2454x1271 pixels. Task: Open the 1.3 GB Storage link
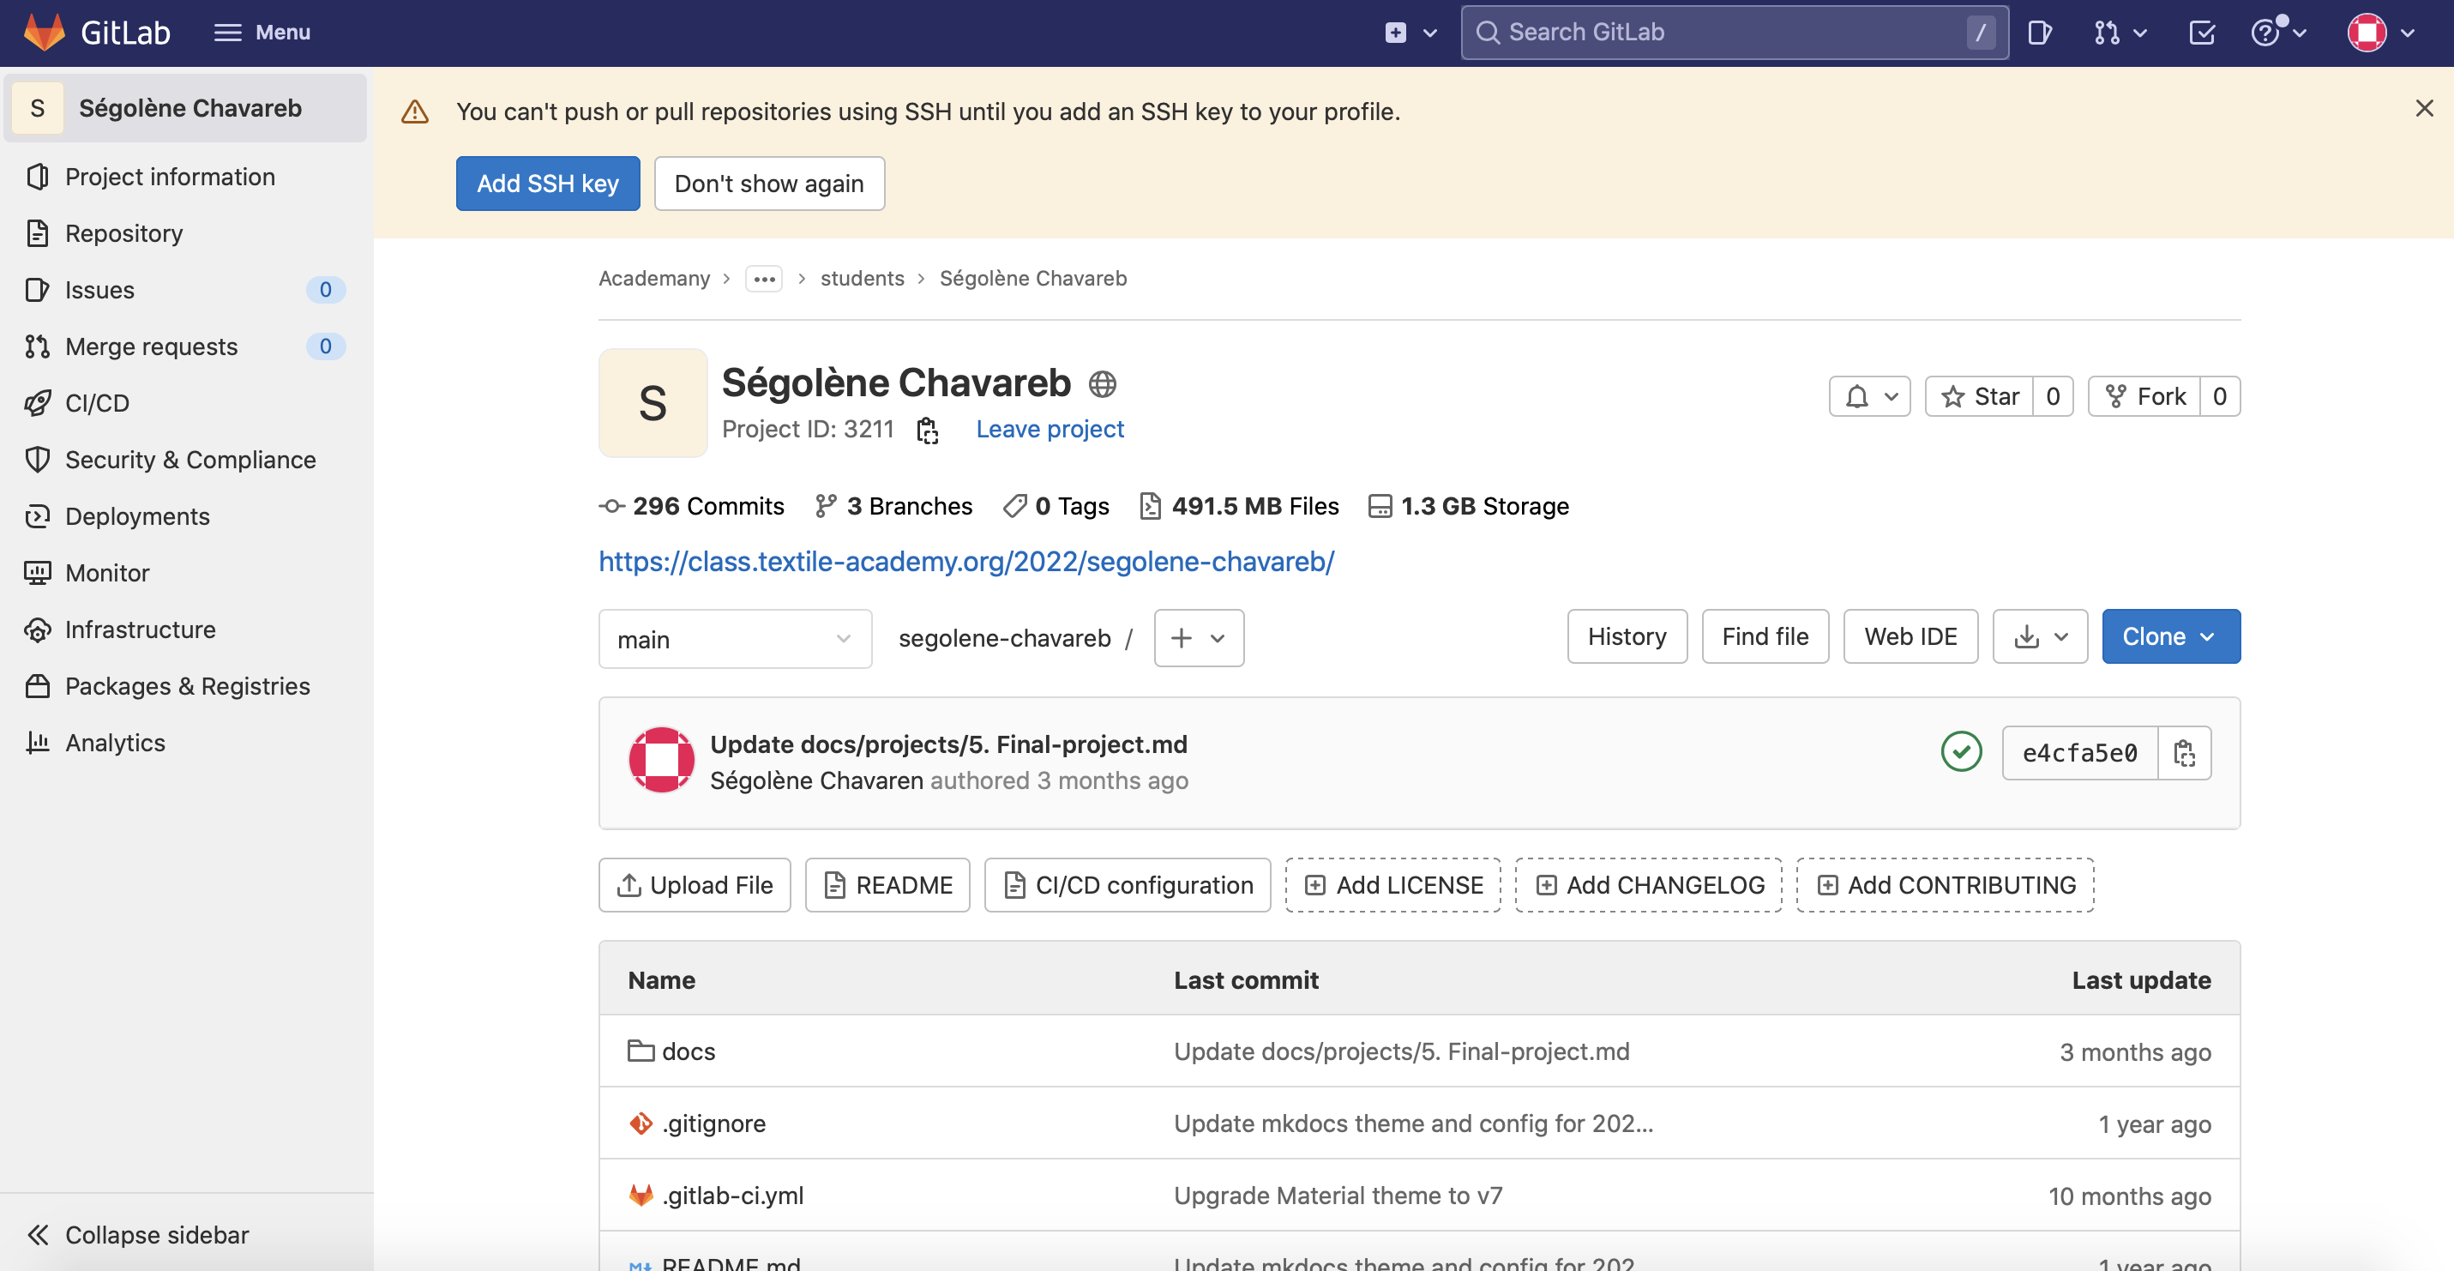(1469, 506)
